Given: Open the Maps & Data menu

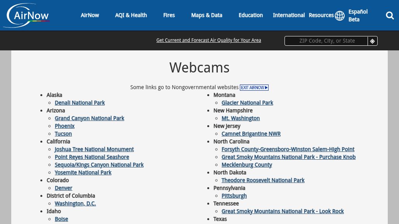Looking at the screenshot, I should 206,15.
